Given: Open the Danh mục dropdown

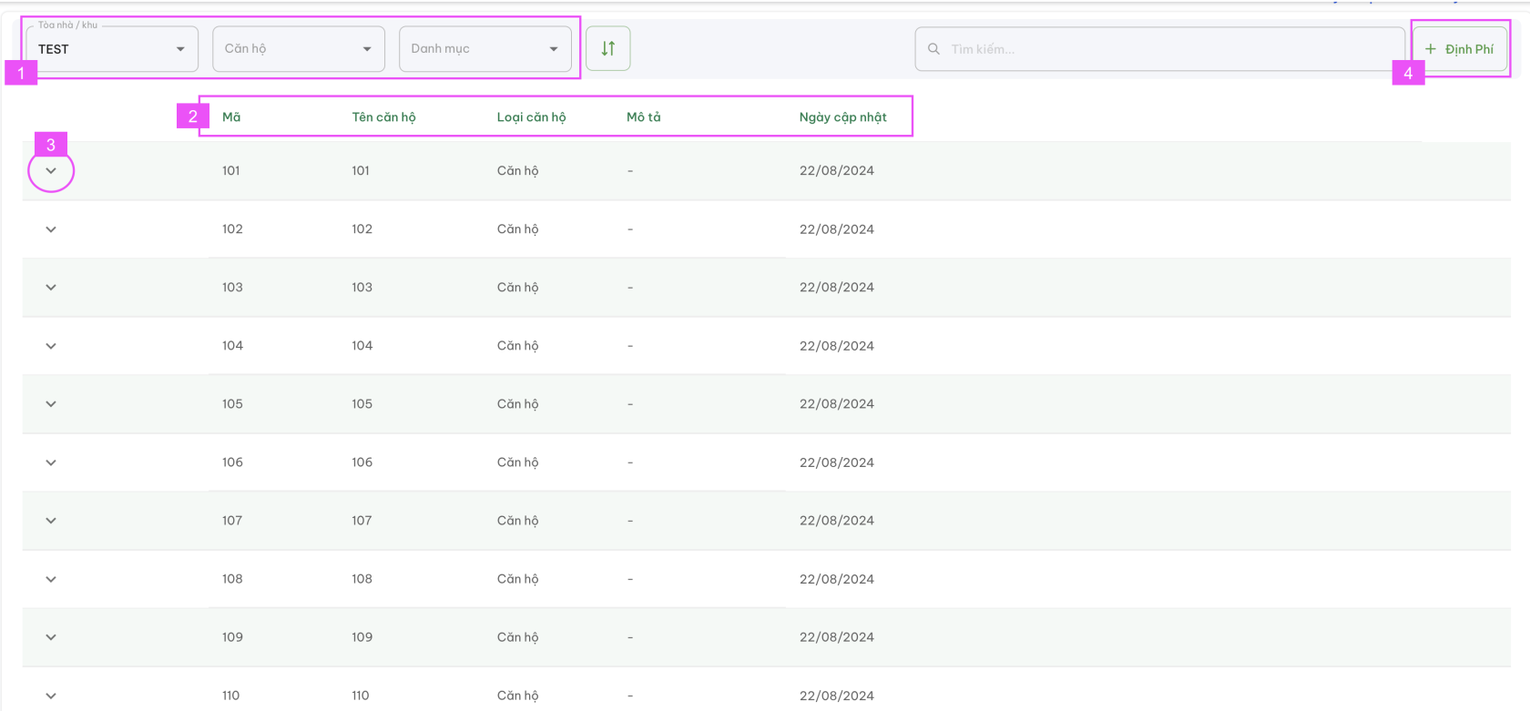Looking at the screenshot, I should click(485, 49).
